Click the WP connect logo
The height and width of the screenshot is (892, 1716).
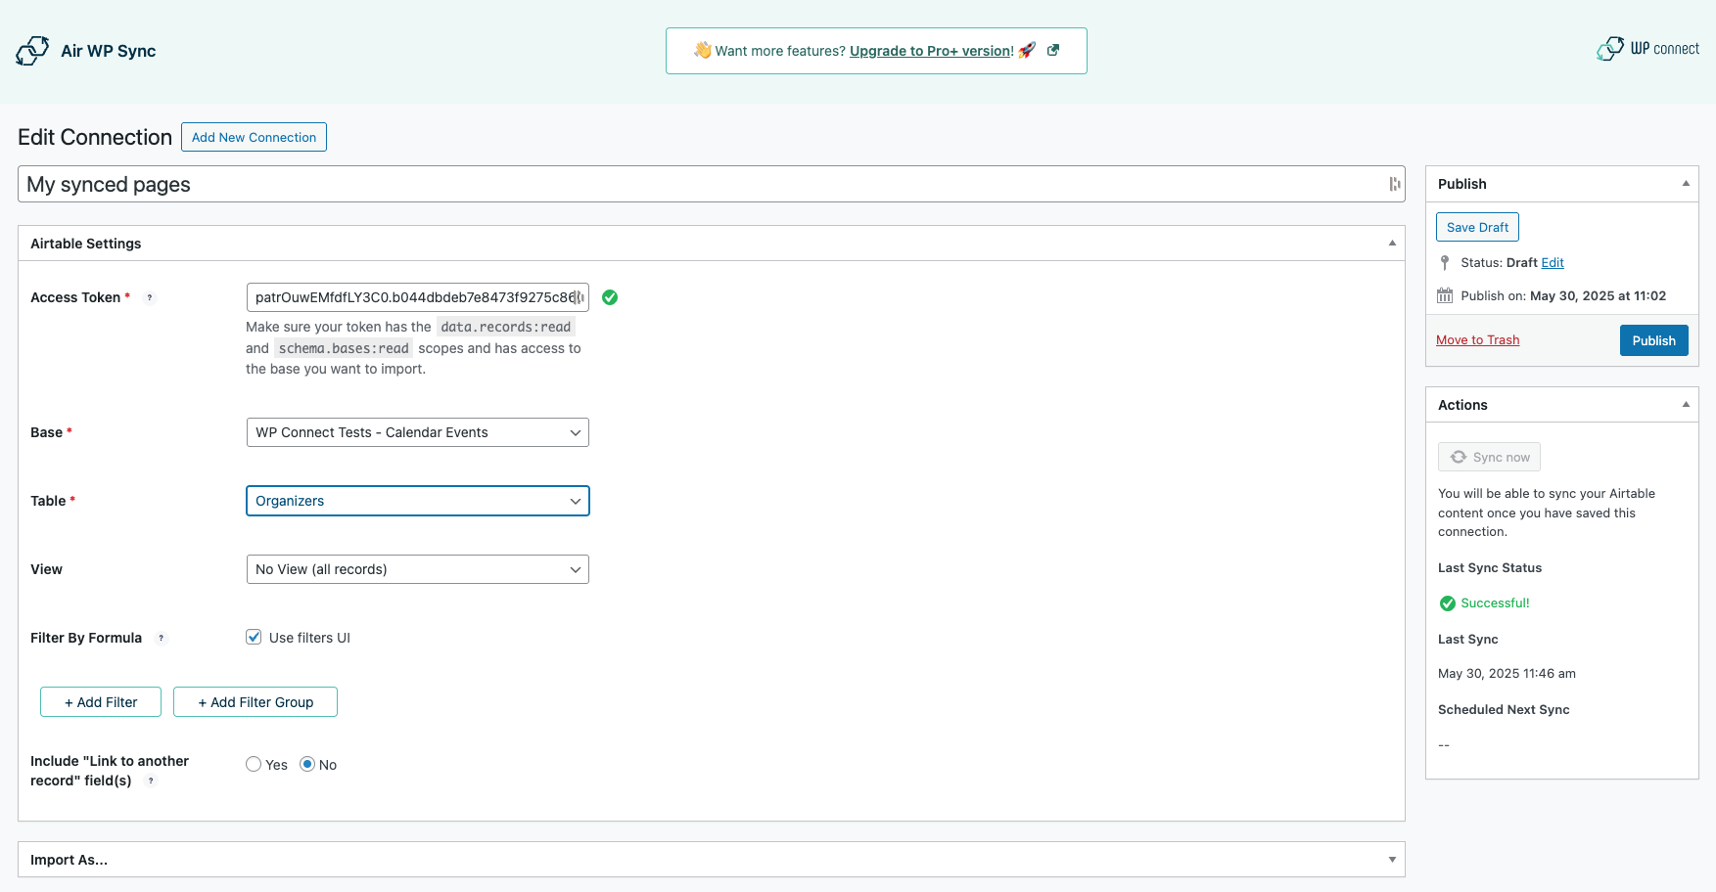1648,49
